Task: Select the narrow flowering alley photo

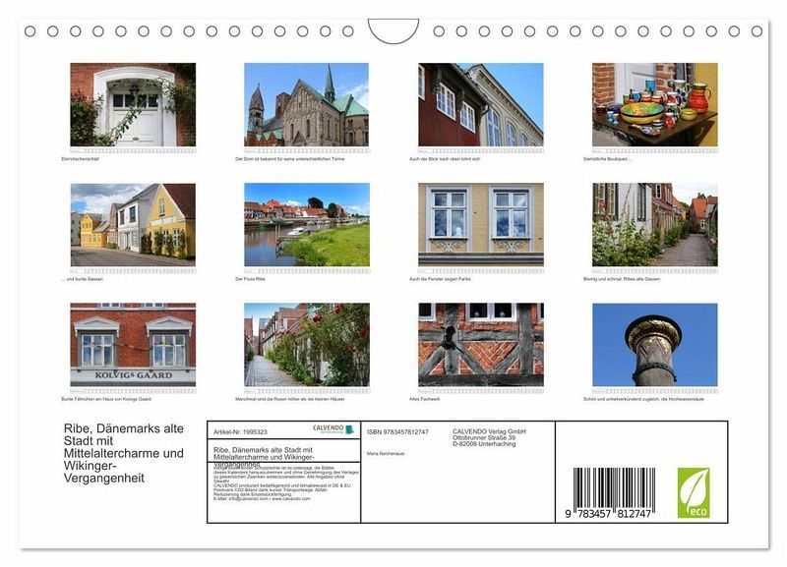Action: 654,225
